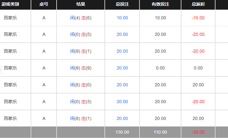This screenshot has height=138, width=228.
Task: Click the 桌号 column header
Action: [x=44, y=4]
